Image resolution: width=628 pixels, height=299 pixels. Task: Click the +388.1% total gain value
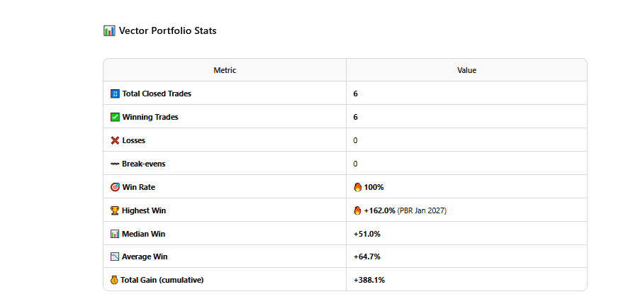point(369,280)
